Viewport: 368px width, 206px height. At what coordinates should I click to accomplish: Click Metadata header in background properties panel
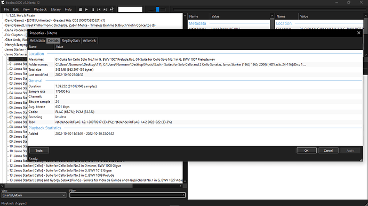tap(197, 23)
